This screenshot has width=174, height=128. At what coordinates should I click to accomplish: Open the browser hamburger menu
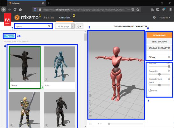170,10
